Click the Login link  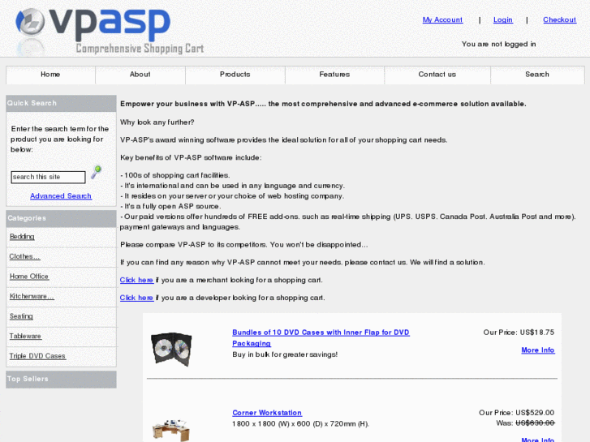(503, 20)
